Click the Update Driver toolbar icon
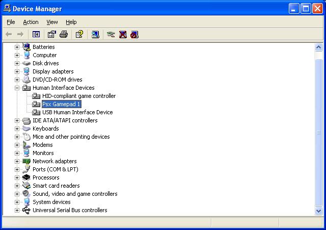 (x=111, y=34)
